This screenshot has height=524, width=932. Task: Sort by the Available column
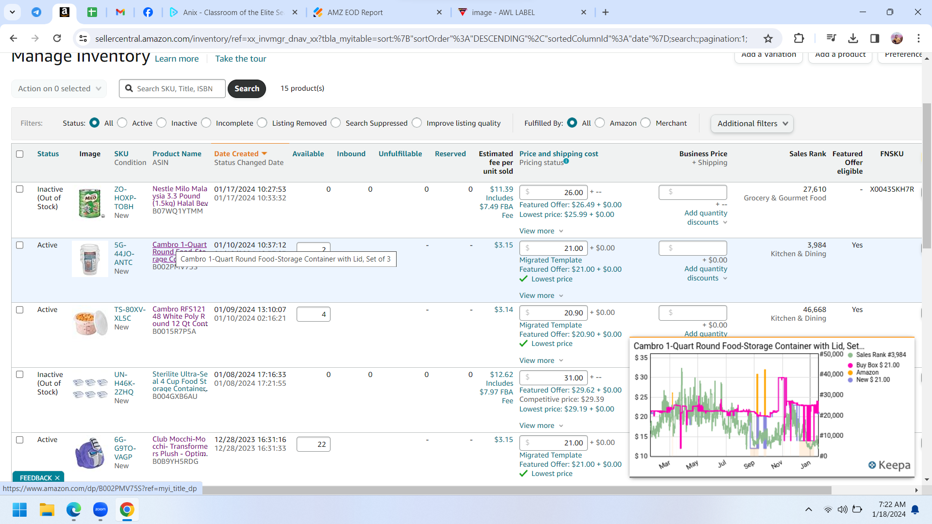point(308,154)
